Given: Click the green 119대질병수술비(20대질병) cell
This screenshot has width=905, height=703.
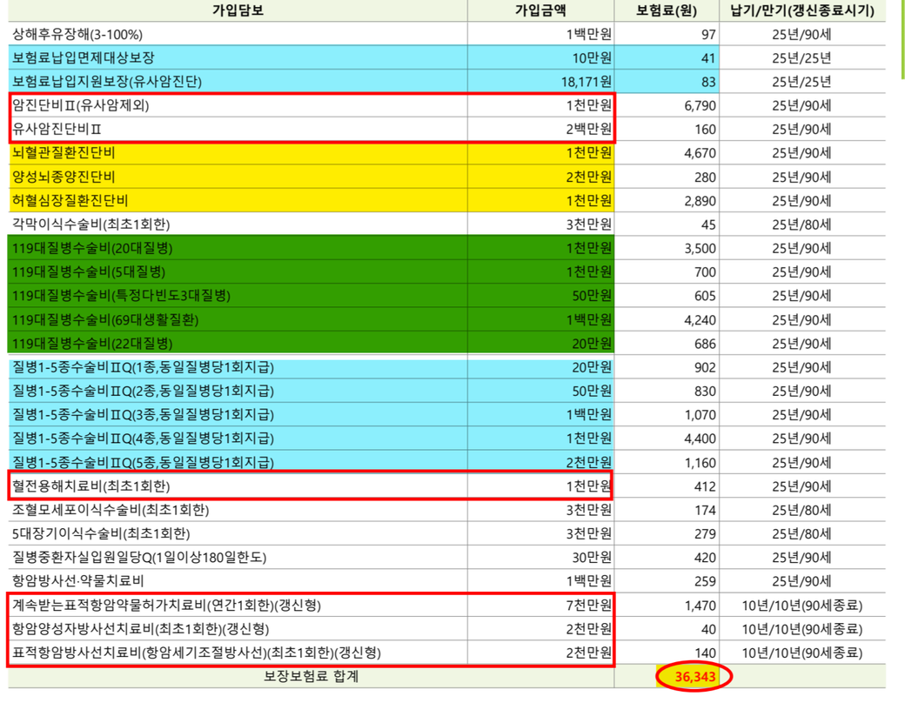Looking at the screenshot, I should 92,249.
